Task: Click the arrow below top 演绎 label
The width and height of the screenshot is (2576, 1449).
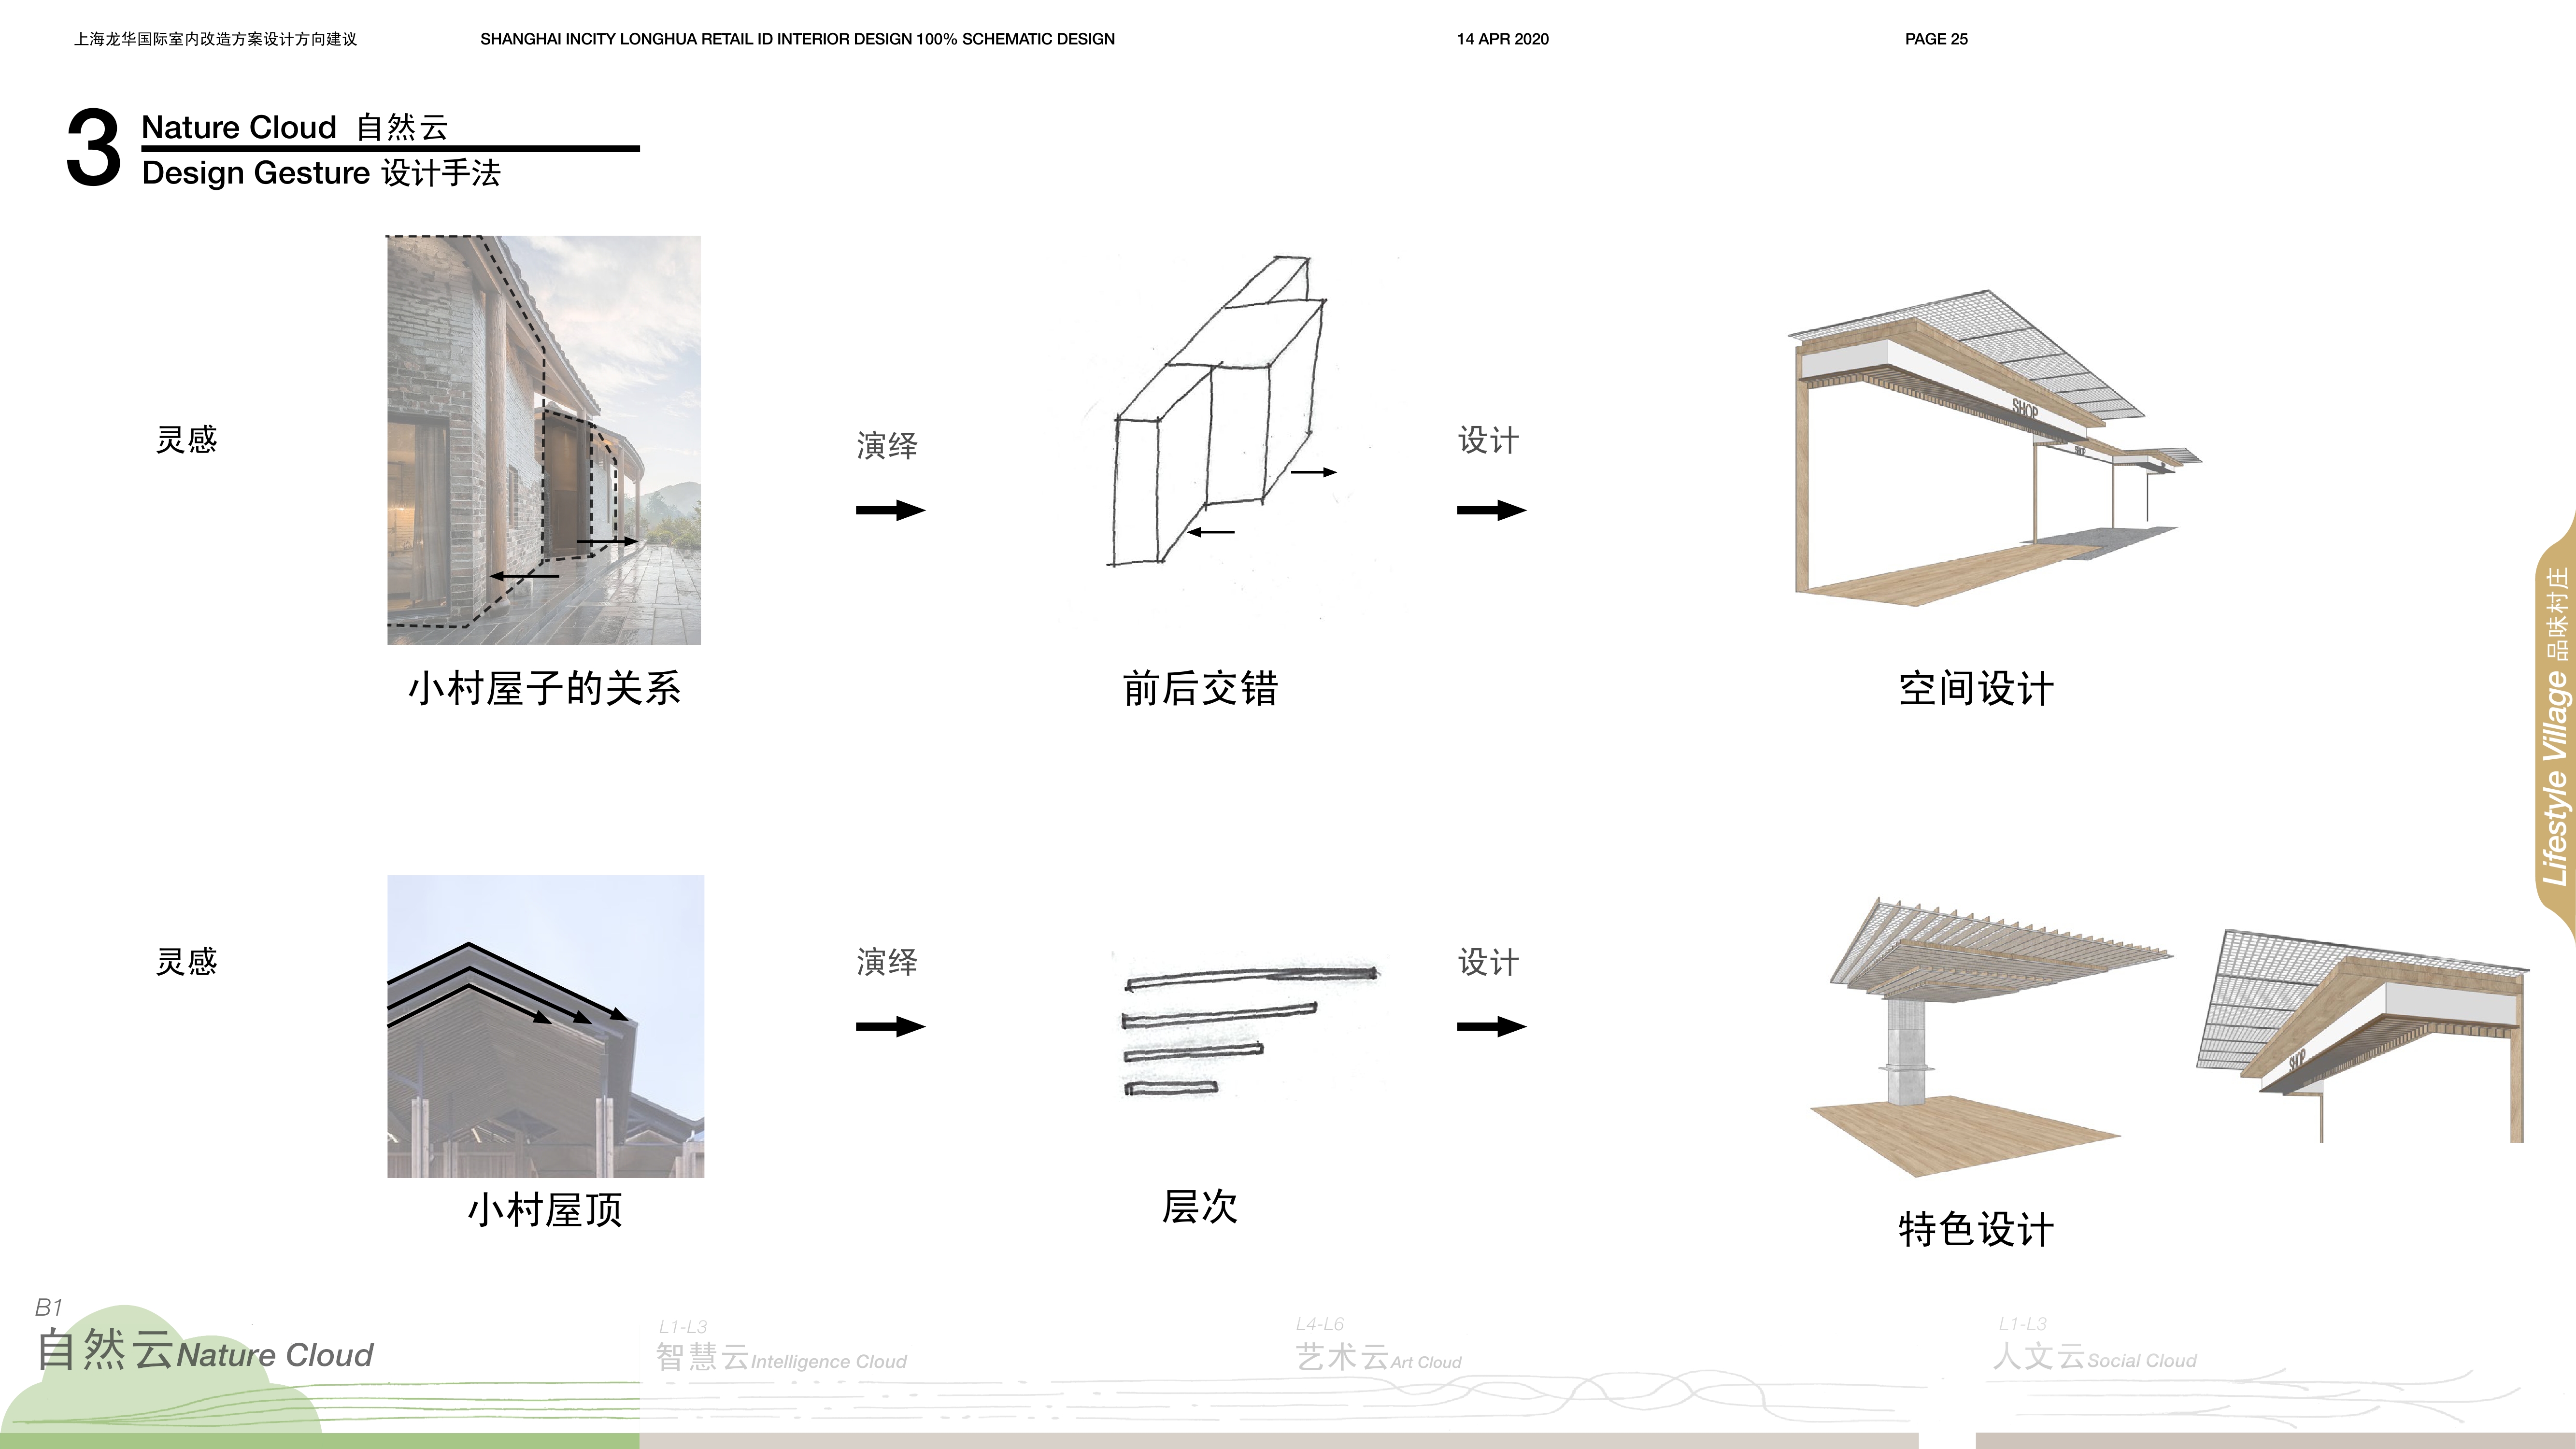Action: click(890, 510)
